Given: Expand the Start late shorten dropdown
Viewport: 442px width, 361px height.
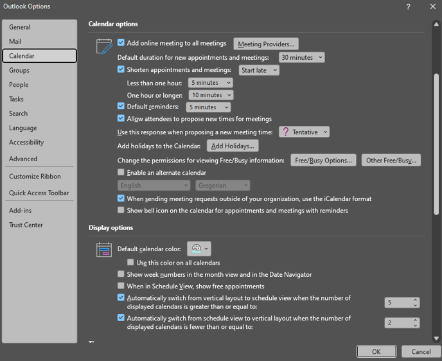Looking at the screenshot, I should tap(259, 70).
